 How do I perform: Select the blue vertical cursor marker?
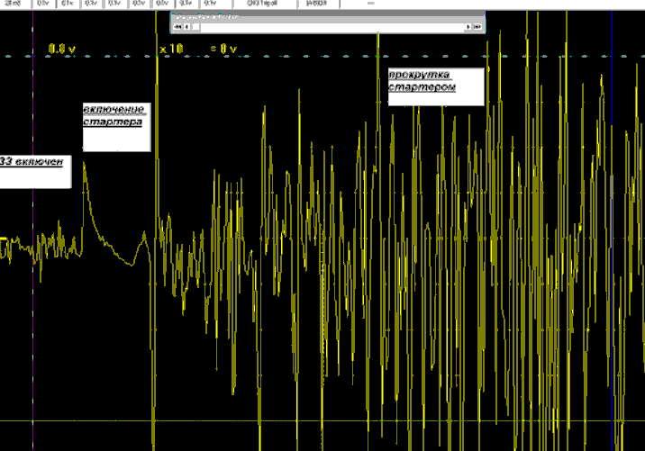[612, 230]
